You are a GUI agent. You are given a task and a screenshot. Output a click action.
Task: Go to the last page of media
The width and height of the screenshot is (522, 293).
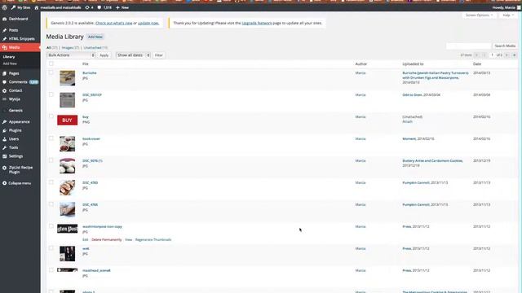(515, 55)
